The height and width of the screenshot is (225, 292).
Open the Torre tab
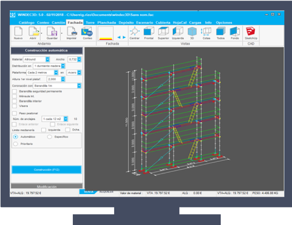[x=90, y=22]
